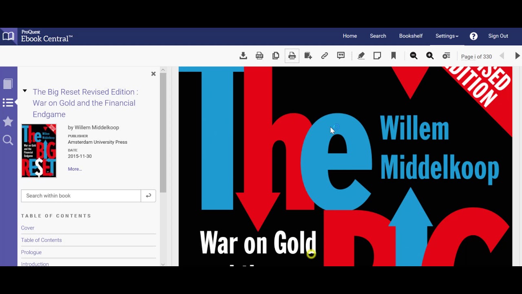Click the add to bookshelf icon
The height and width of the screenshot is (294, 522).
tap(308, 56)
